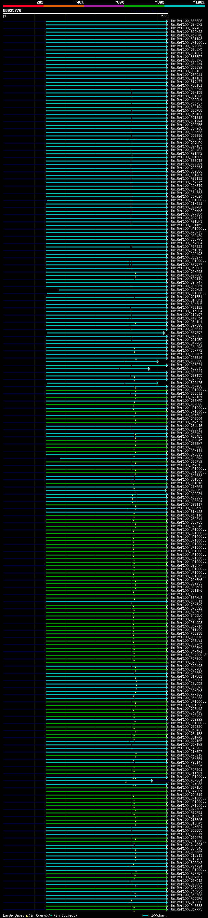Select label UniRef100_A7Q9E0
208x918 pixels.
[187, 46]
